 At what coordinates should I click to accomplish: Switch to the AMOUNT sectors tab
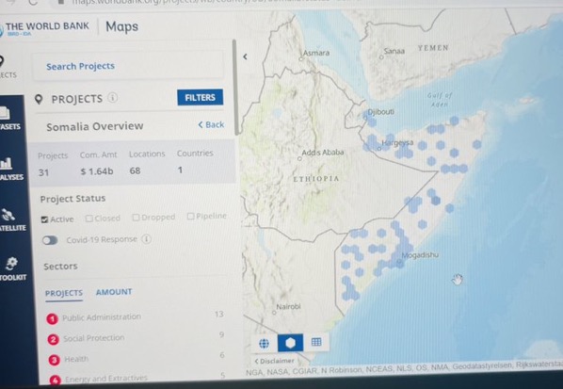114,292
